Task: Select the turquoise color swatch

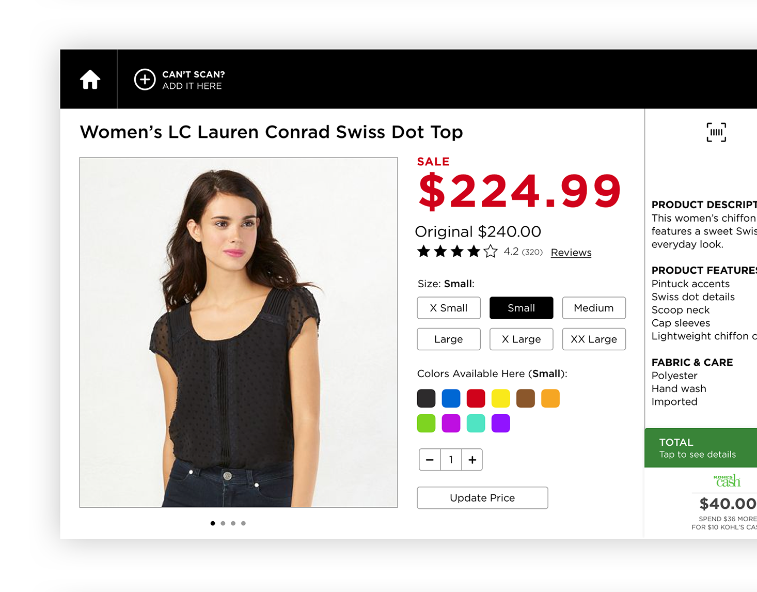Action: tap(476, 423)
